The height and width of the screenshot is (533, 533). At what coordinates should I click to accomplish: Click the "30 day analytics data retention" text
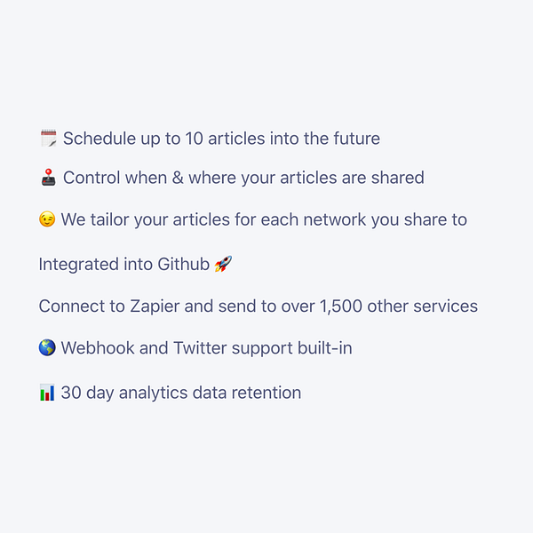pyautogui.click(x=181, y=393)
